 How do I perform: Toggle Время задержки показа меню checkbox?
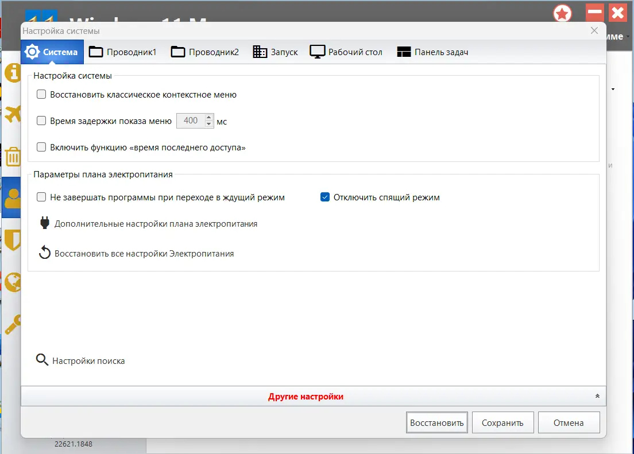click(41, 121)
